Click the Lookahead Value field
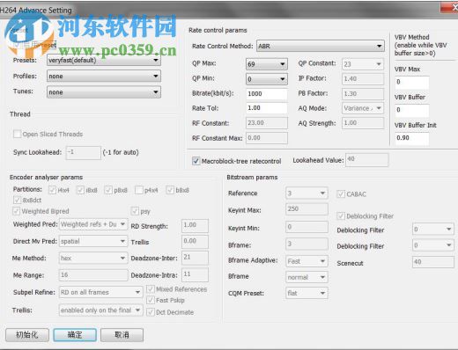Screen dimensions: 458x350 click(x=366, y=160)
